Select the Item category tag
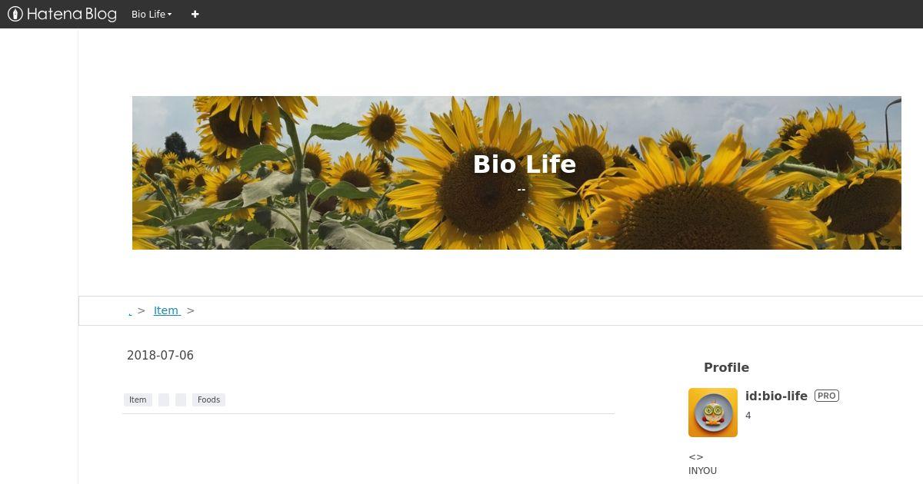The height and width of the screenshot is (484, 923). (x=138, y=399)
